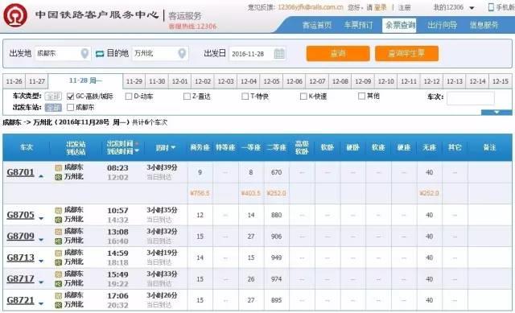The height and width of the screenshot is (313, 515).
Task: Open train G8713 link
Action: click(x=20, y=257)
